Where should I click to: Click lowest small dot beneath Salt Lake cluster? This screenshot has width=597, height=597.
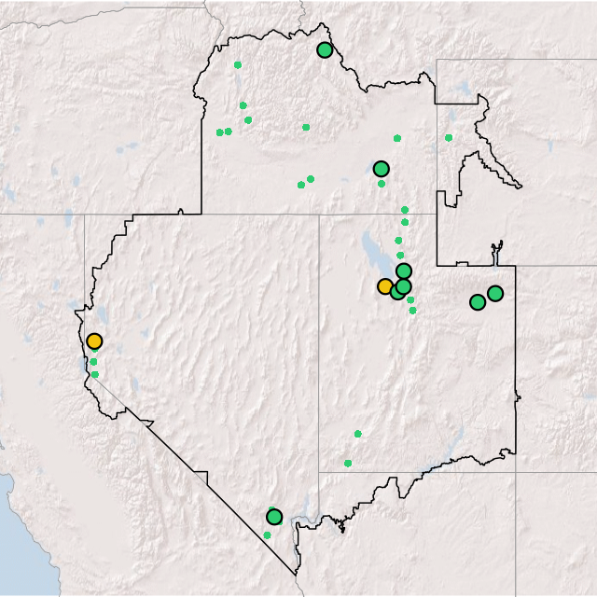[412, 311]
